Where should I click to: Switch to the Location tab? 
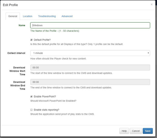click(x=28, y=16)
